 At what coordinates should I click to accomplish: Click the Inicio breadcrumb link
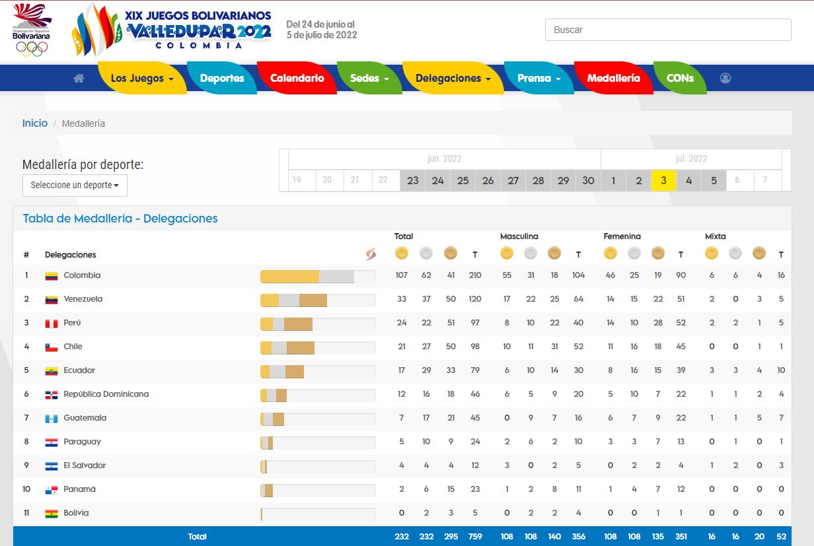[x=35, y=123]
